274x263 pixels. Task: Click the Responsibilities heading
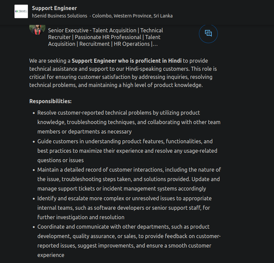51,101
